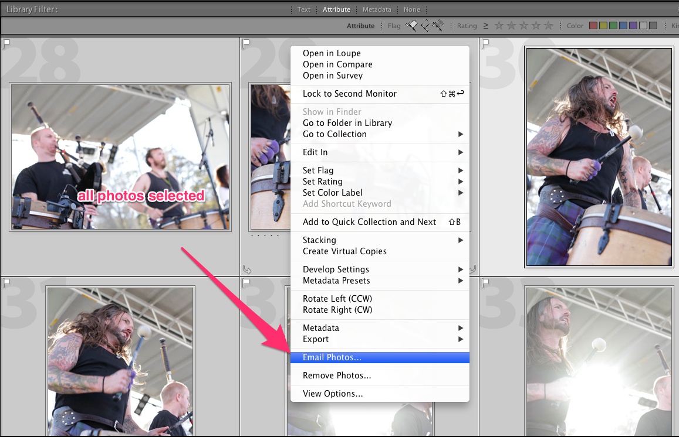
Task: Toggle flag on photo cell 31
Action: [x=6, y=283]
